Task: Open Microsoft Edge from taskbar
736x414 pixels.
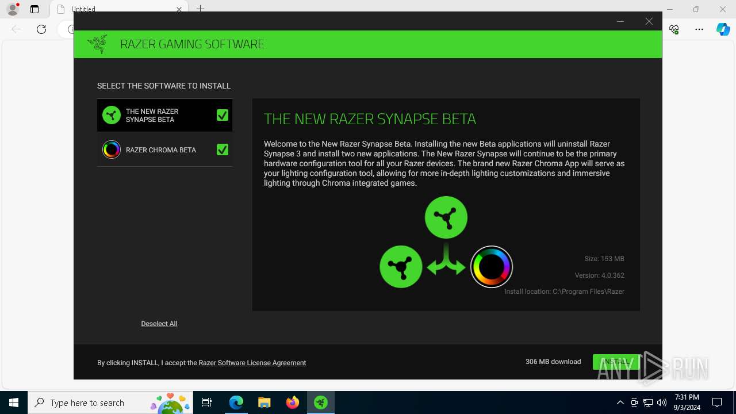Action: 236,402
